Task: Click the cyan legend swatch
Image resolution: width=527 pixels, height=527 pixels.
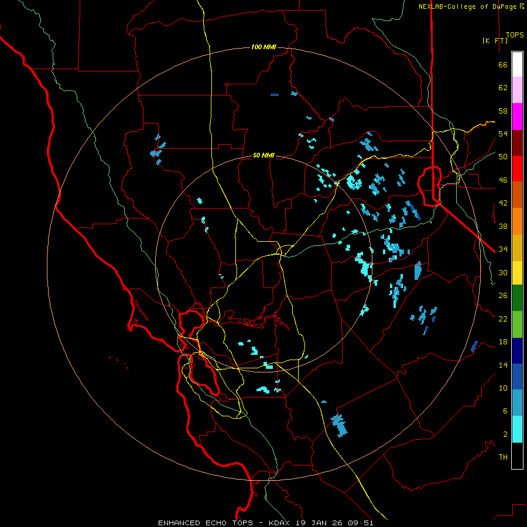Action: click(517, 429)
